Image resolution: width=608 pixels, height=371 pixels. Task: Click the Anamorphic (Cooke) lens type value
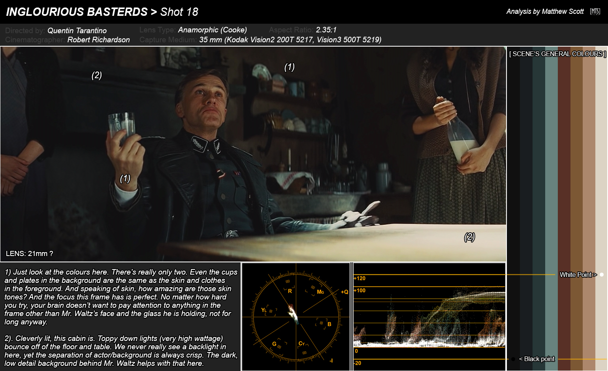[213, 30]
